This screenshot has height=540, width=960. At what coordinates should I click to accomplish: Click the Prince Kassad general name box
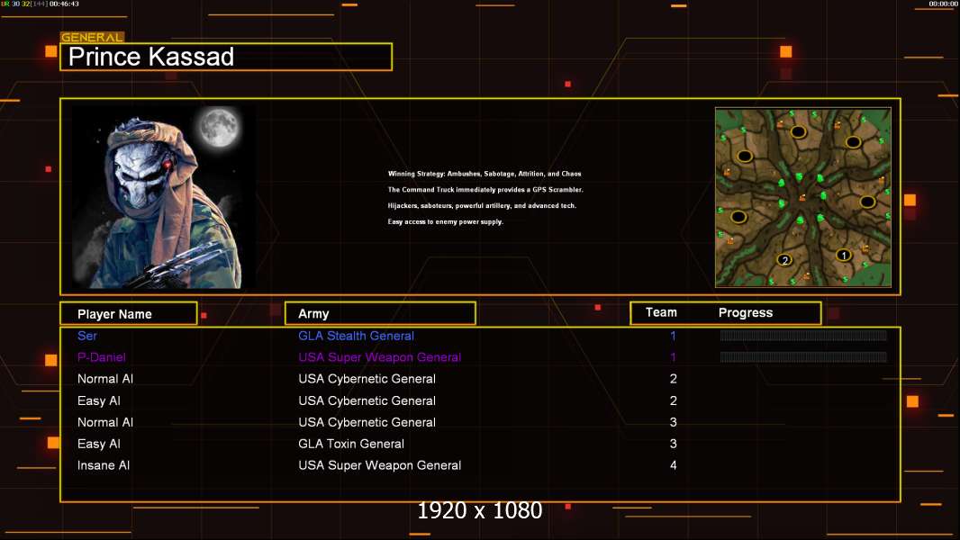[x=226, y=57]
